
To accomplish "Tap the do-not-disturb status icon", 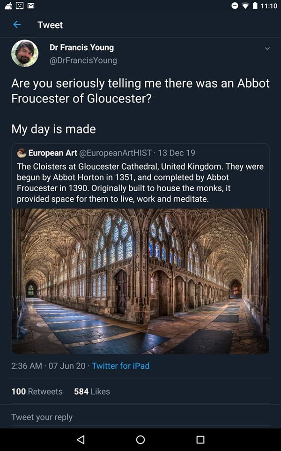I will coord(236,6).
